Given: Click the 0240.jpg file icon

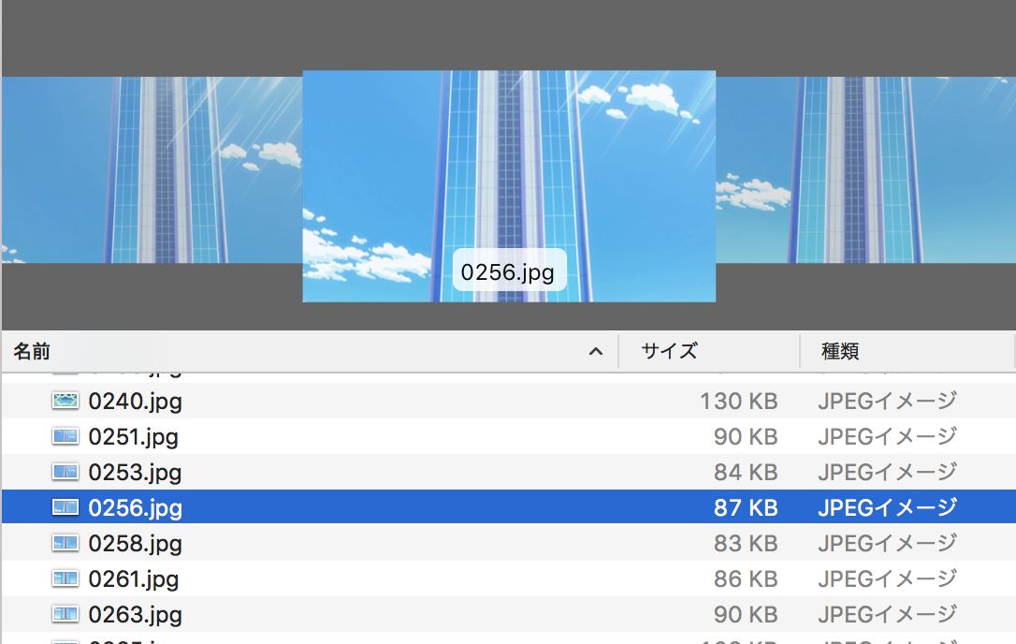Looking at the screenshot, I should pos(65,402).
